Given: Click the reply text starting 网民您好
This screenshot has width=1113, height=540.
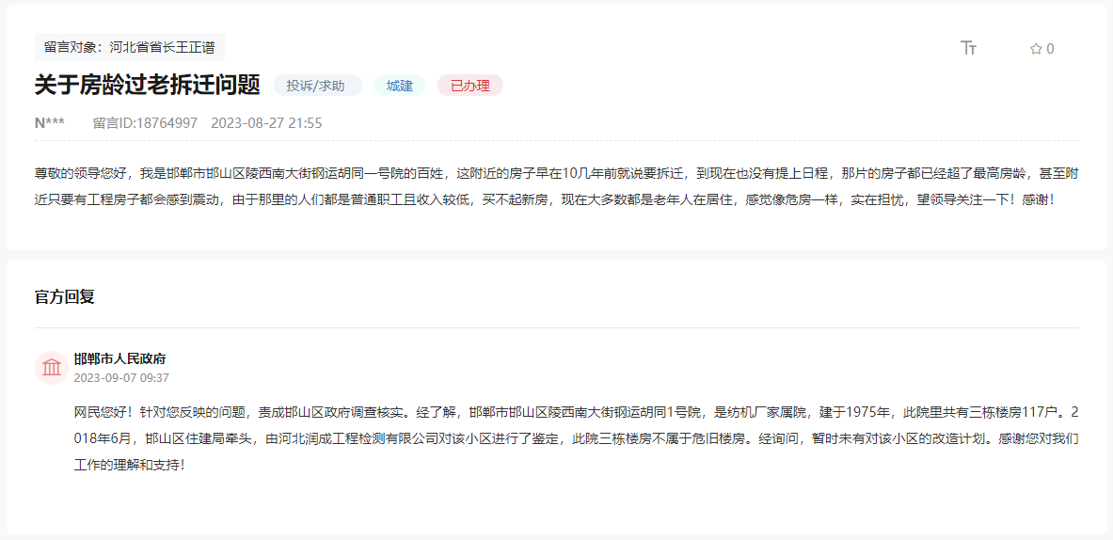Looking at the screenshot, I should [x=577, y=438].
